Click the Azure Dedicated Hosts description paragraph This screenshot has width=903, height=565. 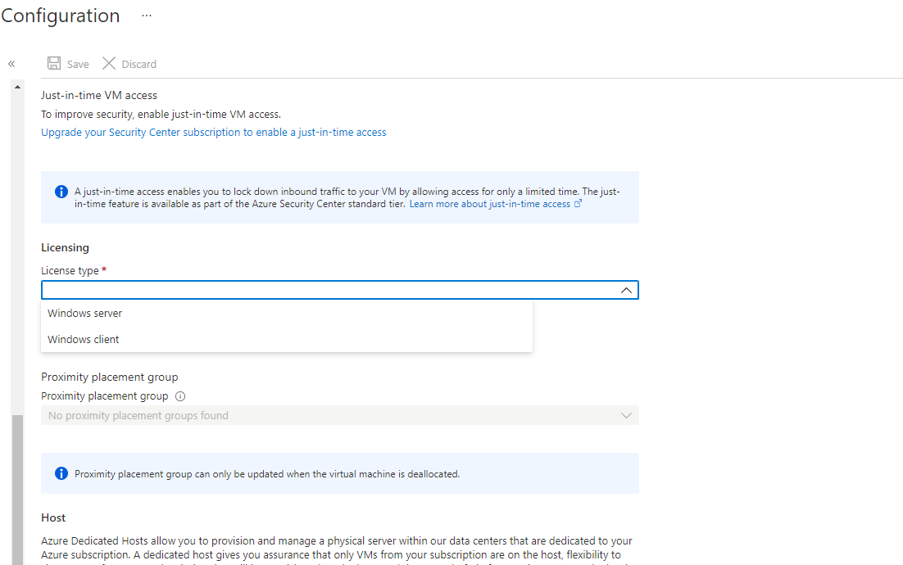pyautogui.click(x=337, y=551)
